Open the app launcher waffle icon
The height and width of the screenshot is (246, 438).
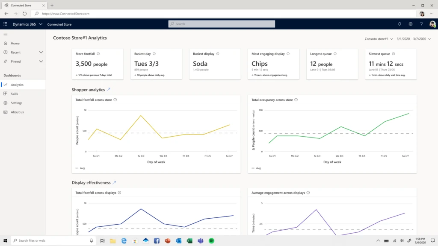[5, 24]
